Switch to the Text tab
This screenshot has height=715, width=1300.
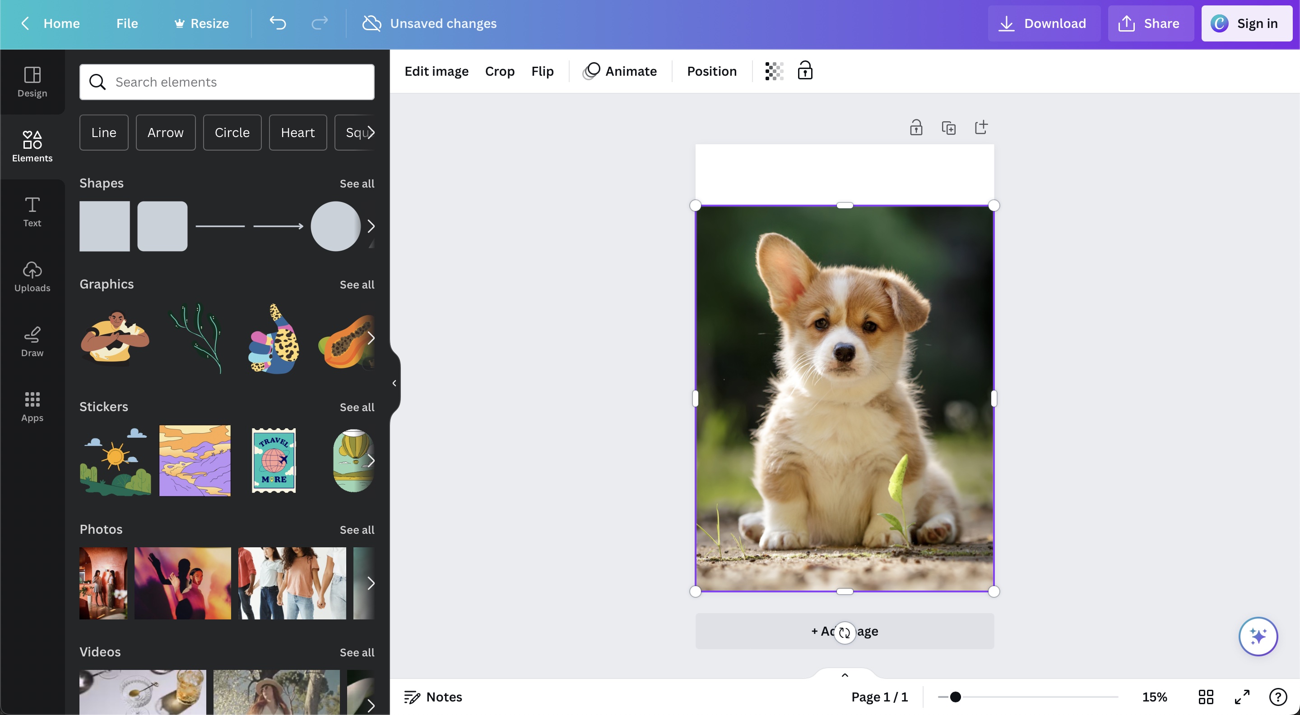point(32,211)
